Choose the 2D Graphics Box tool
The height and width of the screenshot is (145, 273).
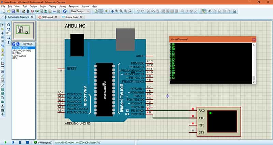(2, 89)
